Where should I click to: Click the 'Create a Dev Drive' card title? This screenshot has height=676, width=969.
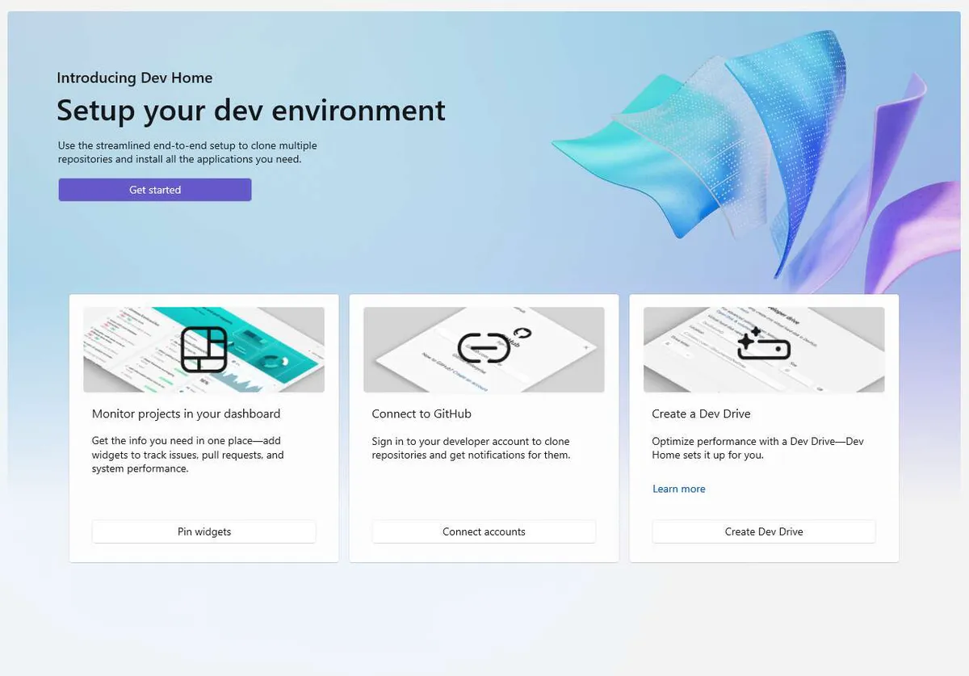coord(701,414)
